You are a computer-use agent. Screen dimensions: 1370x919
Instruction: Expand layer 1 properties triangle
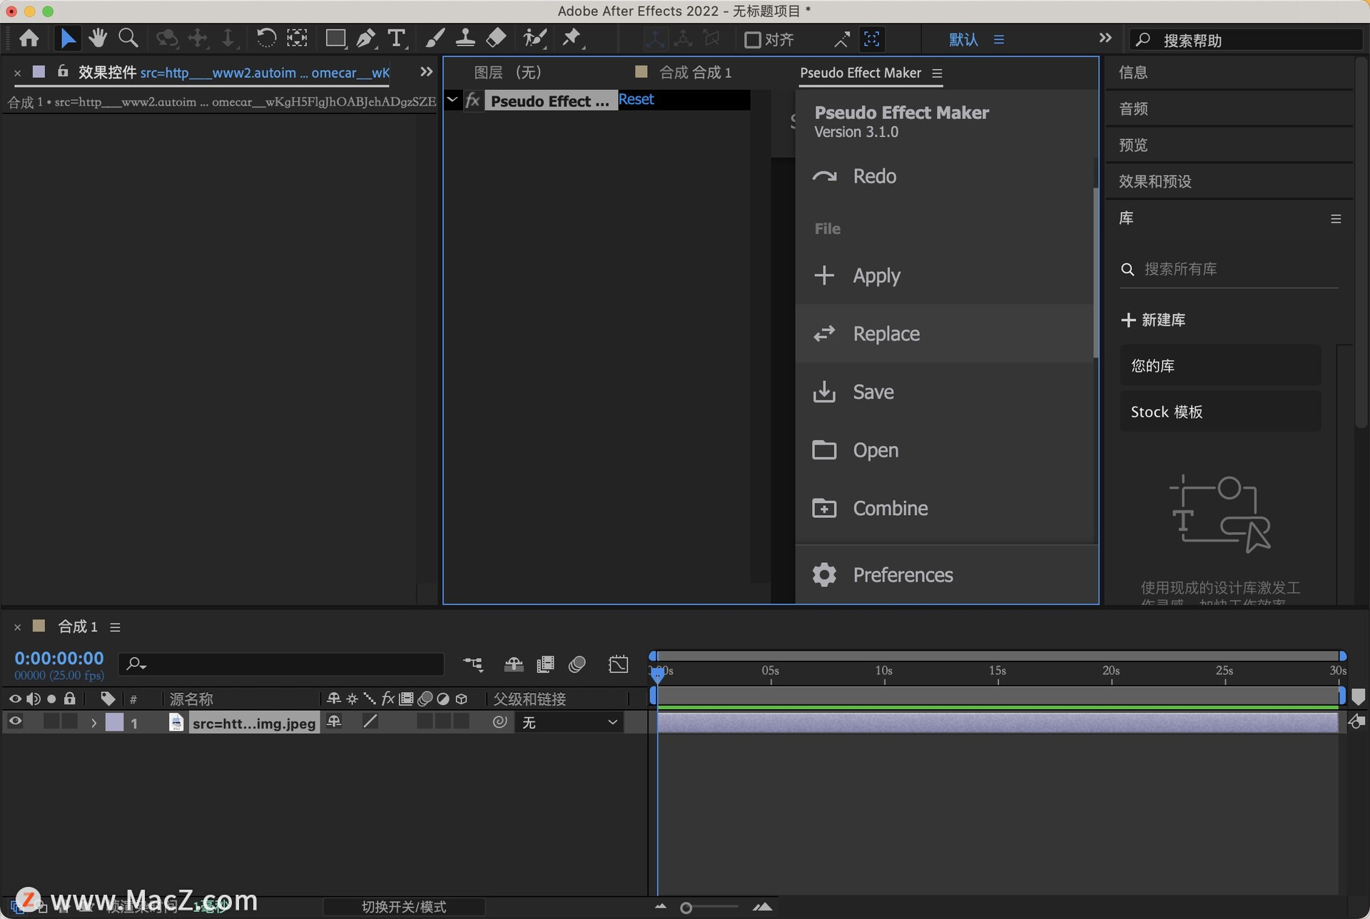[93, 723]
